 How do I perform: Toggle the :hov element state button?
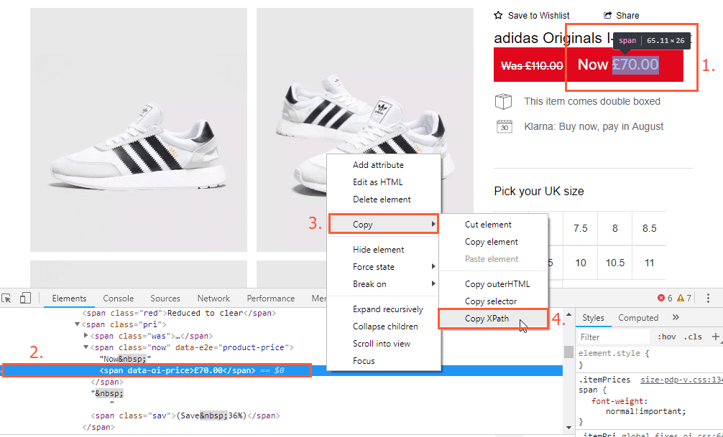click(x=667, y=337)
